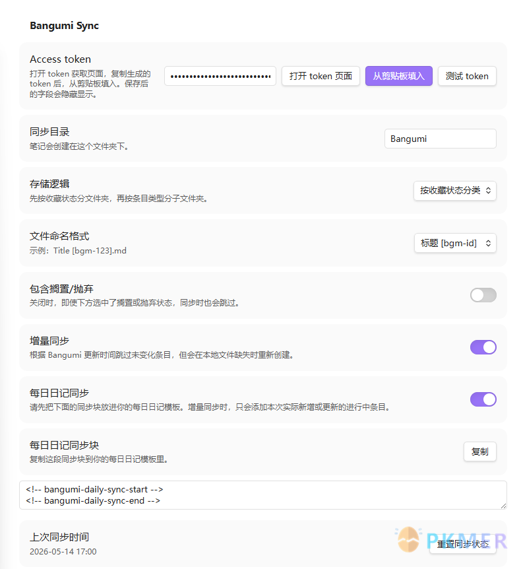Image resolution: width=521 pixels, height=569 pixels.
Task: Test the token using 测试 token button
Action: (x=467, y=76)
